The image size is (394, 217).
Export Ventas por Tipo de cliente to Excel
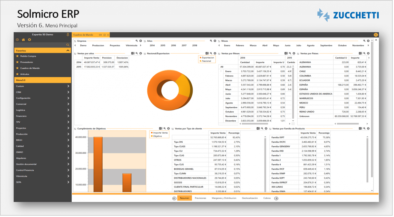click(259, 129)
